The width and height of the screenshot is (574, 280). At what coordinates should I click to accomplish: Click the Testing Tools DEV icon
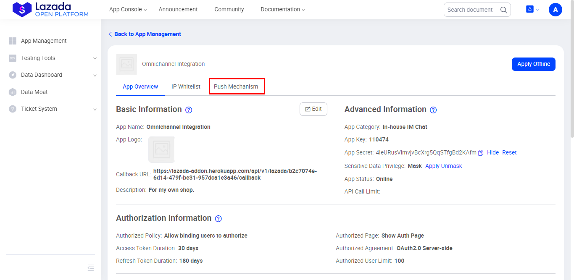[13, 58]
